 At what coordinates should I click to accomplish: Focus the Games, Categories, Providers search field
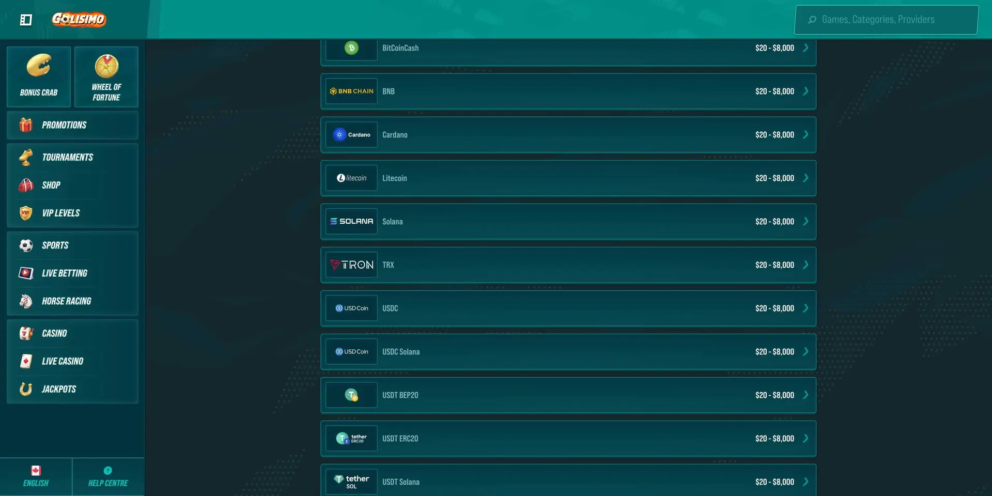coord(886,20)
